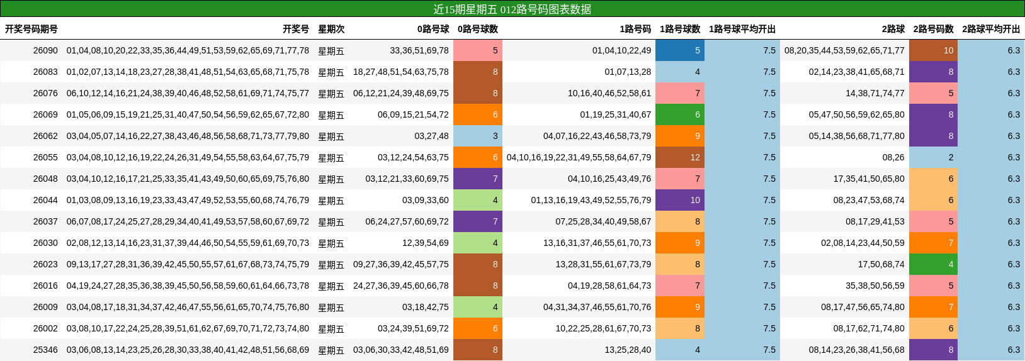Click green 1路号球数 cell in row 26069

click(680, 114)
